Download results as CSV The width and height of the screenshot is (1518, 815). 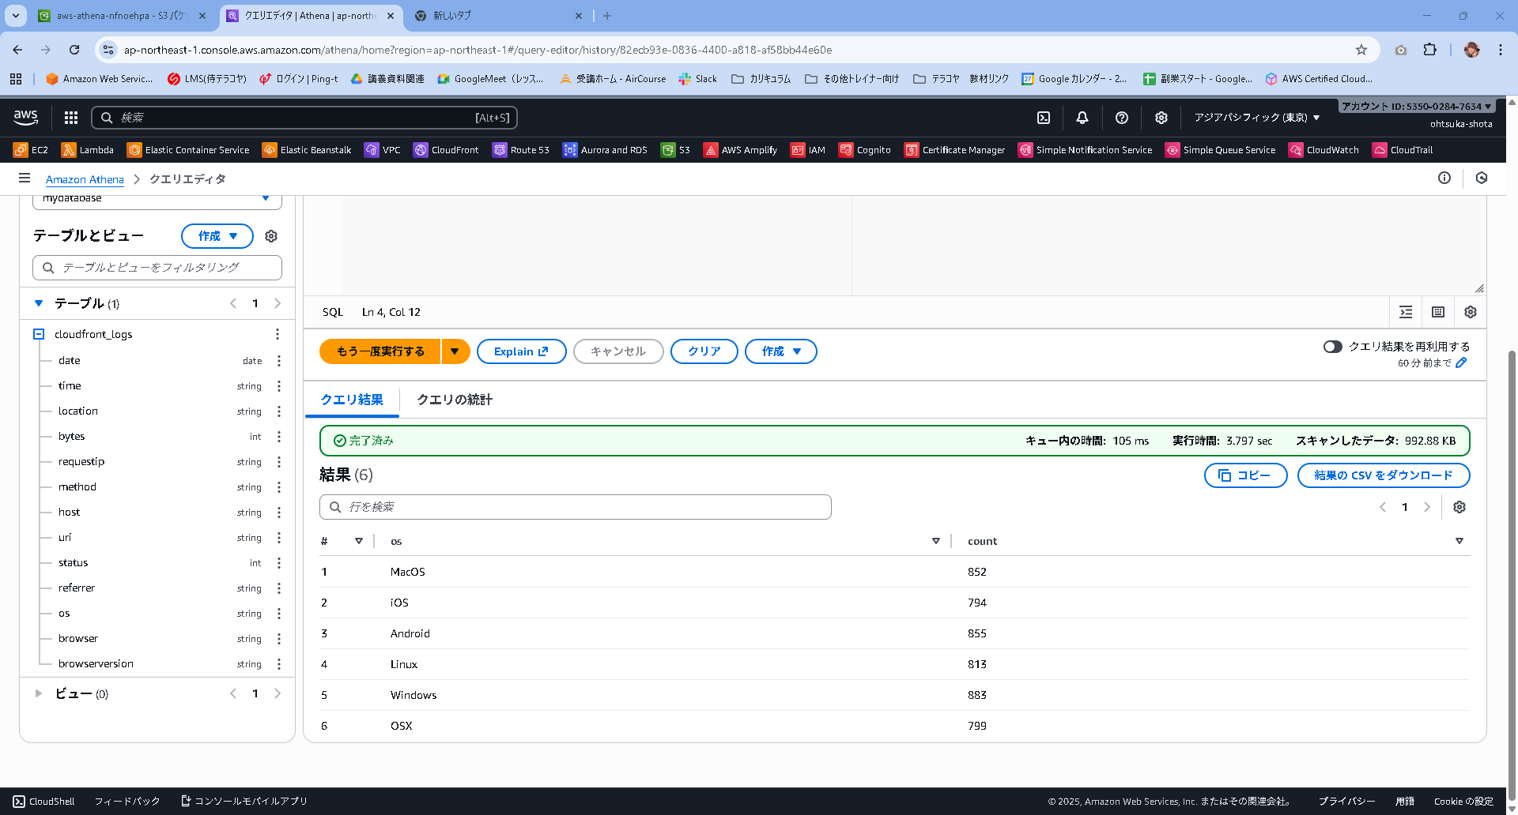[1384, 475]
